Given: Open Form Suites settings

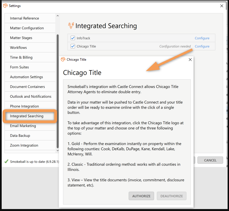Looking at the screenshot, I should tap(30, 67).
